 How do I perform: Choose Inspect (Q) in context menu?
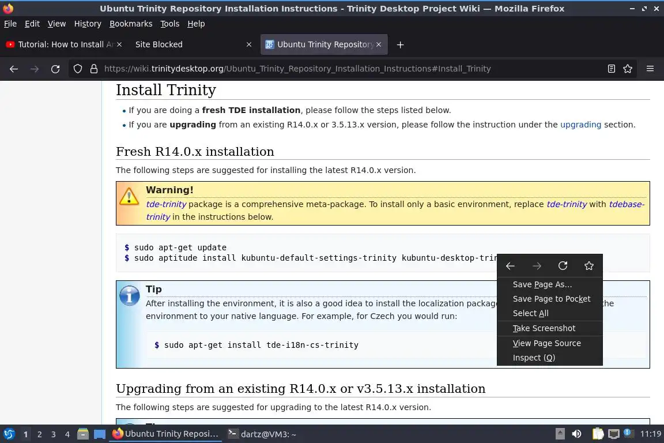click(x=550, y=358)
